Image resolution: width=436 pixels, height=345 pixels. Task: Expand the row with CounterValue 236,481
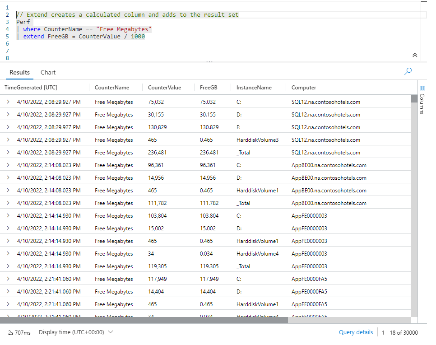pos(8,153)
